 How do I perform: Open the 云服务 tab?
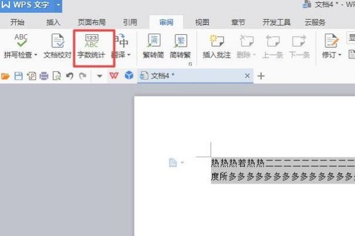(x=315, y=22)
